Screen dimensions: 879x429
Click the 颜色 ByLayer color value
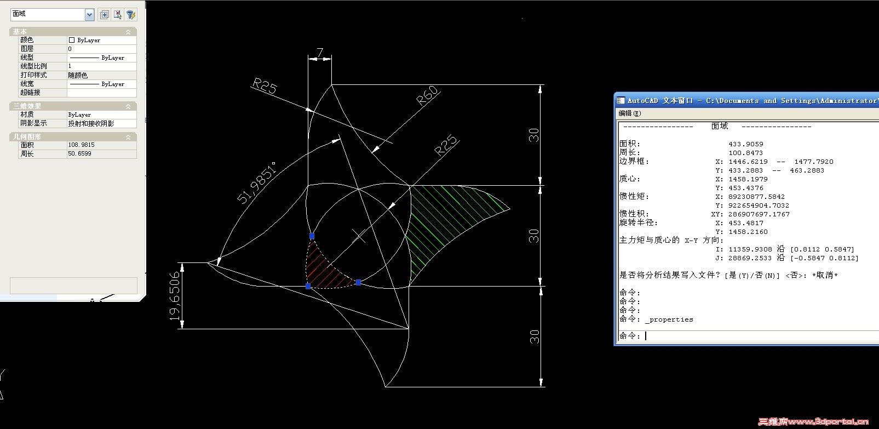point(101,40)
